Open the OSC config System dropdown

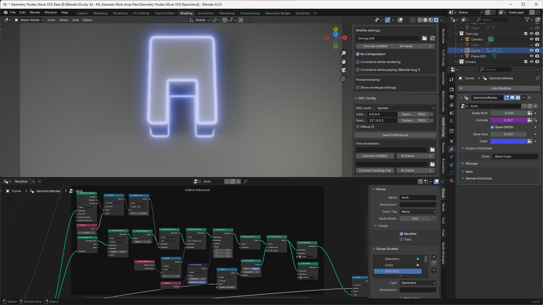tap(406, 108)
